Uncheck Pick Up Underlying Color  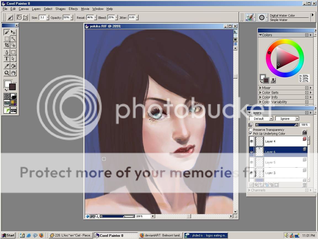pos(250,134)
